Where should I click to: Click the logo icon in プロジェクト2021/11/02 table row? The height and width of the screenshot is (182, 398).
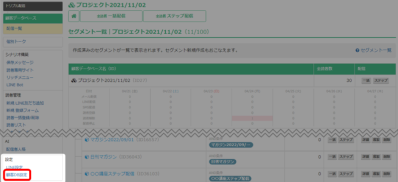(x=74, y=80)
